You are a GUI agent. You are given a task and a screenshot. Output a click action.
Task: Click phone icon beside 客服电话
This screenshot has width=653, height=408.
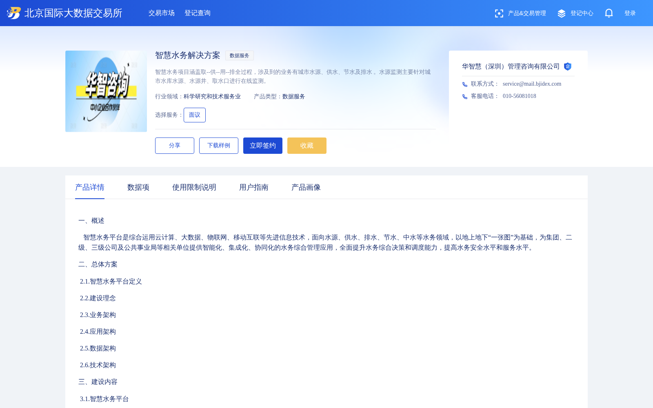point(464,96)
